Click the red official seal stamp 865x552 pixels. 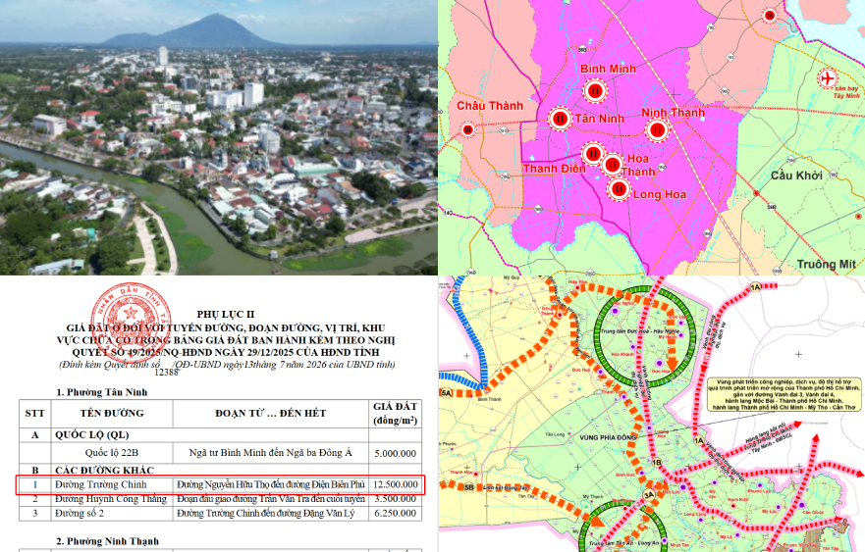pyautogui.click(x=131, y=323)
